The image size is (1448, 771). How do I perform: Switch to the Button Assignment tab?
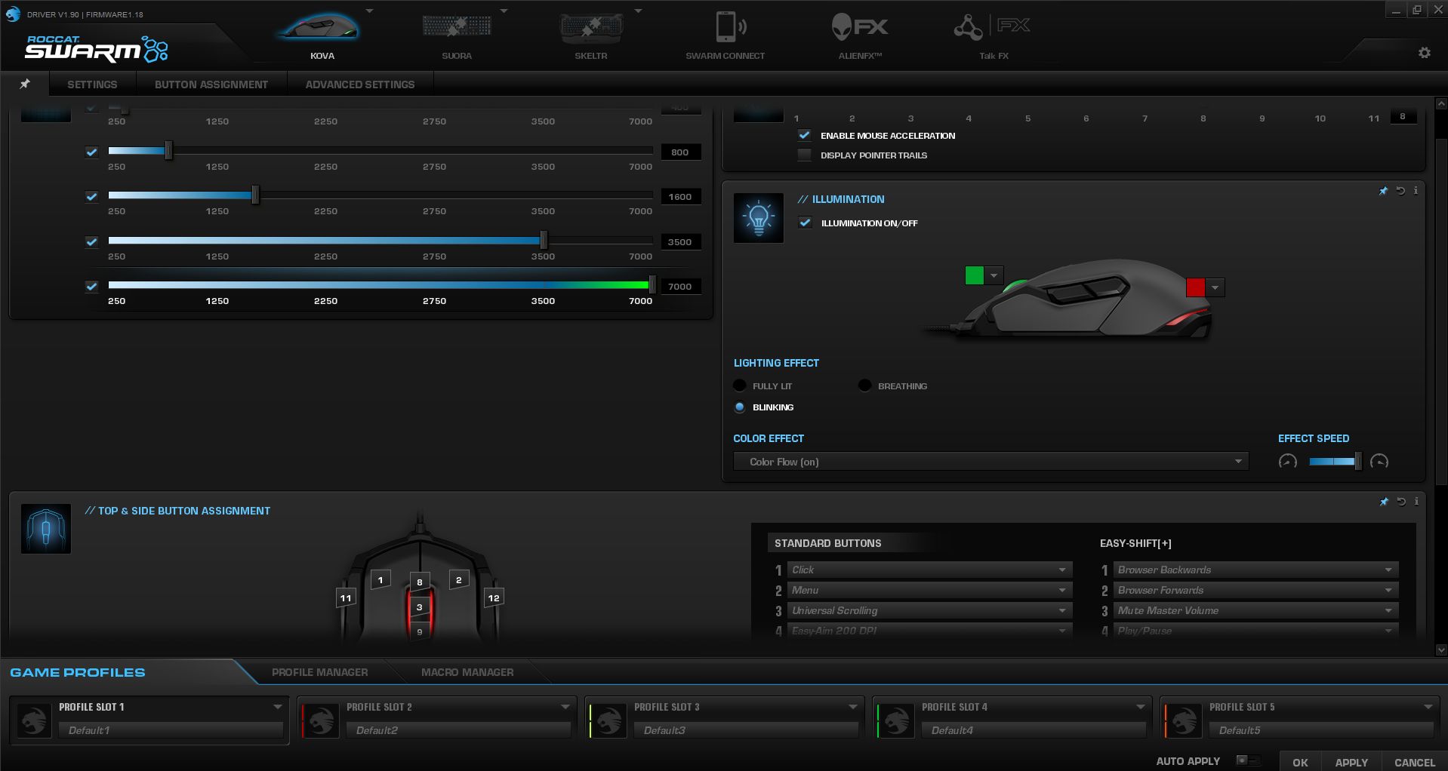click(x=211, y=84)
